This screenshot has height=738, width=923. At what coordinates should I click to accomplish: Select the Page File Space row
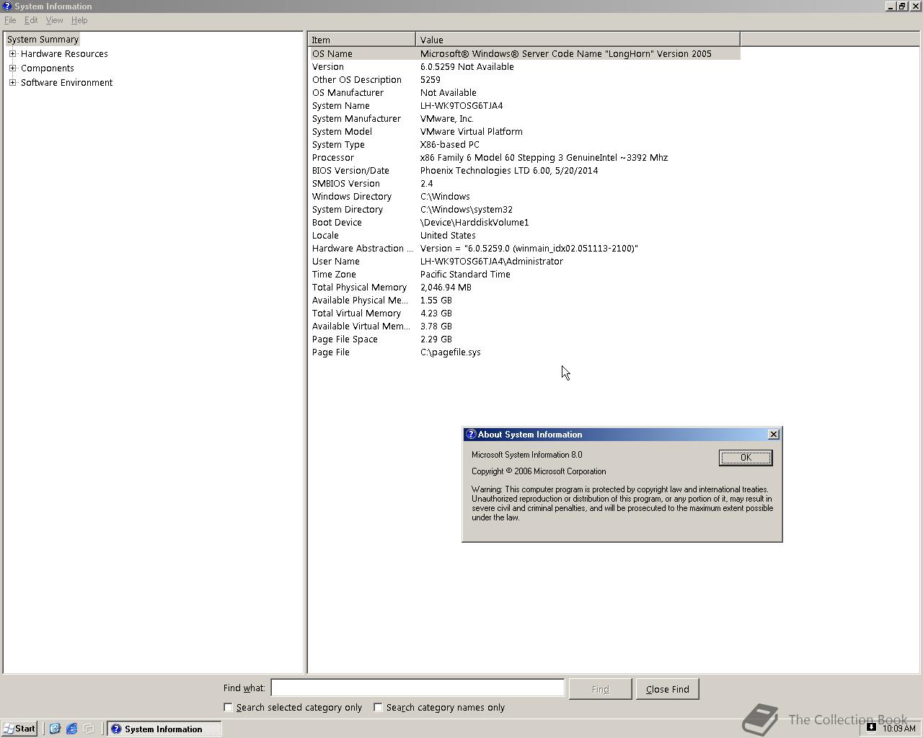[x=525, y=339]
